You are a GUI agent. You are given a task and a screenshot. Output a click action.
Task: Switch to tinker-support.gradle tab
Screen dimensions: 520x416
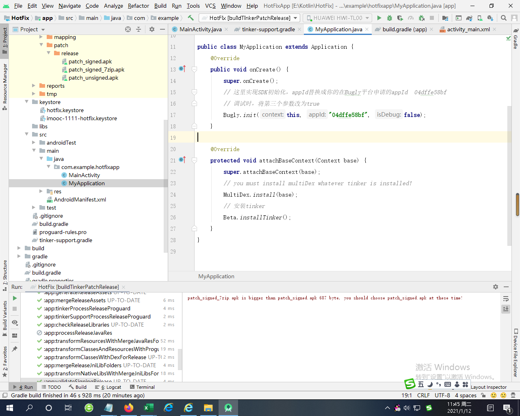(x=268, y=29)
